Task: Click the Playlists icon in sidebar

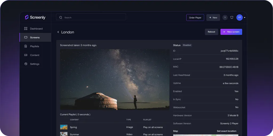Action: [26, 46]
